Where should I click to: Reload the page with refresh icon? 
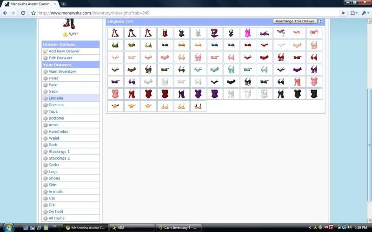[23, 13]
